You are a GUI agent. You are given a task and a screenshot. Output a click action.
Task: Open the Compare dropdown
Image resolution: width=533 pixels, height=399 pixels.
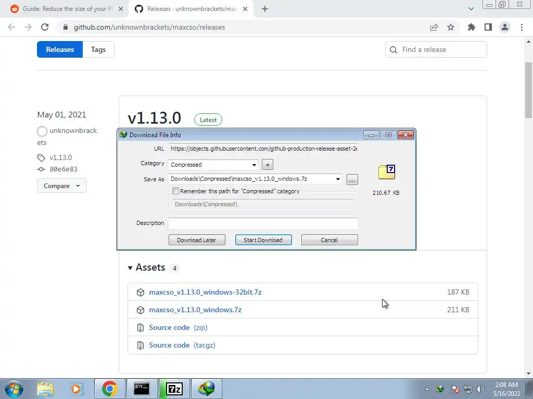tap(62, 185)
